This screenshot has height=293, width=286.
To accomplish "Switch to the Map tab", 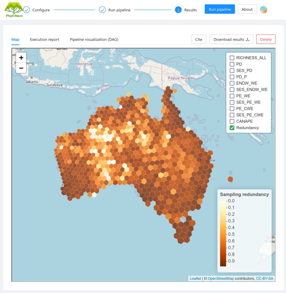I will [15, 39].
